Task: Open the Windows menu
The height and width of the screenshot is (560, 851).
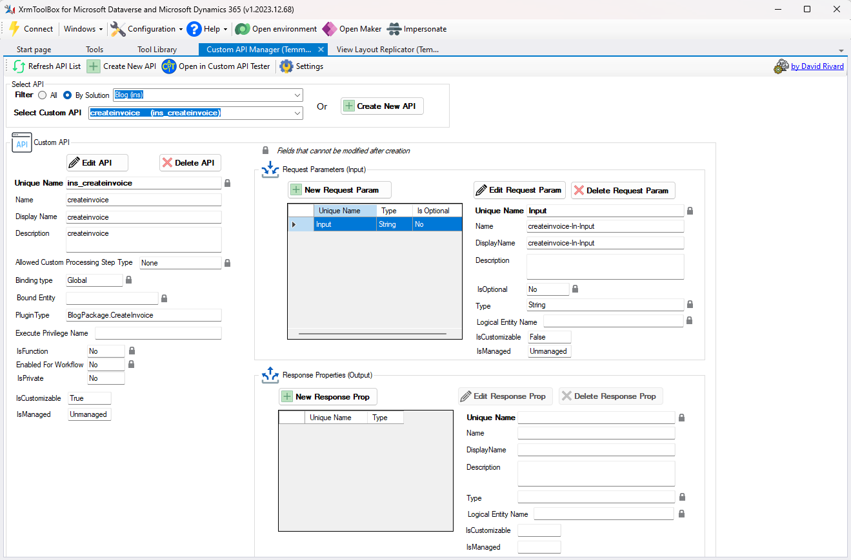Action: pos(83,29)
